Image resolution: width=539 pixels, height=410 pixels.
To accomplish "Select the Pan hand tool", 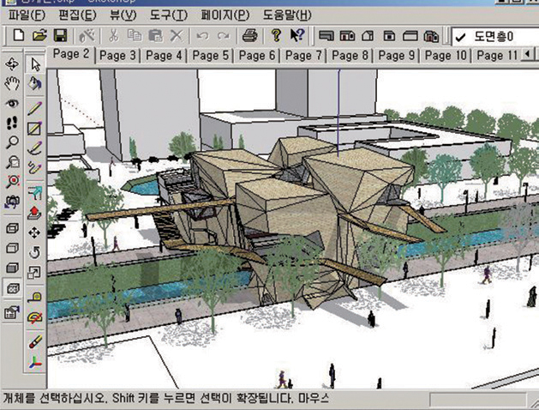I will point(12,84).
